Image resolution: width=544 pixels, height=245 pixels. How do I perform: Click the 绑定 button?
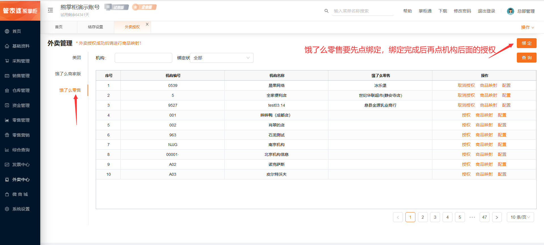tap(526, 43)
